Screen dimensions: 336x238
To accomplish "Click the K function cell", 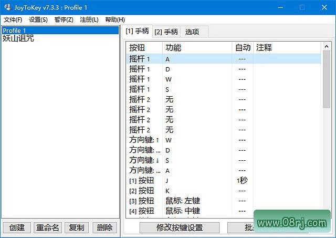I will 167,191.
